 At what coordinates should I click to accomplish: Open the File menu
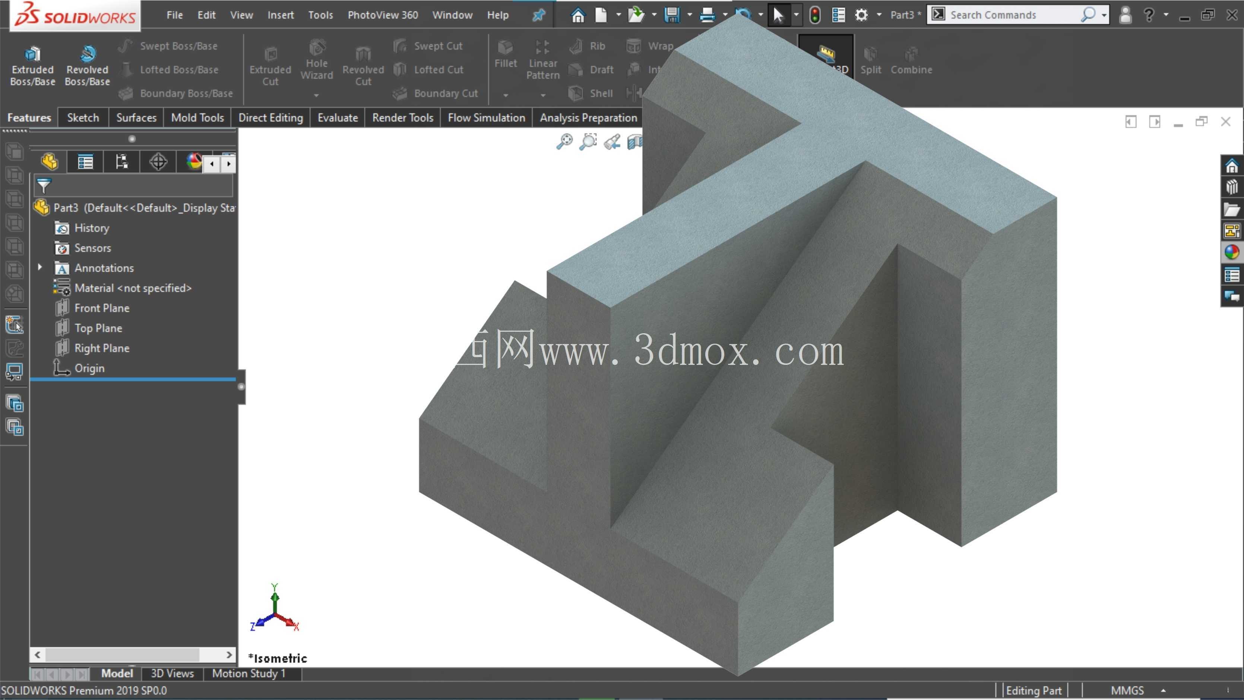coord(175,15)
